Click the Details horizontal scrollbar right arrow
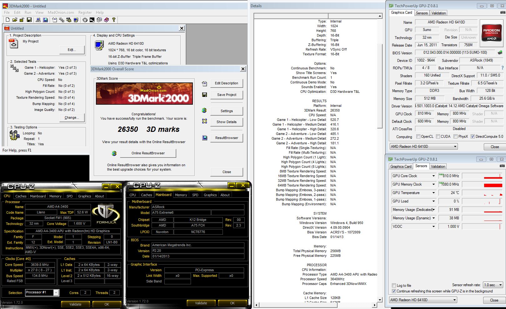The height and width of the screenshot is (309, 506). click(374, 305)
